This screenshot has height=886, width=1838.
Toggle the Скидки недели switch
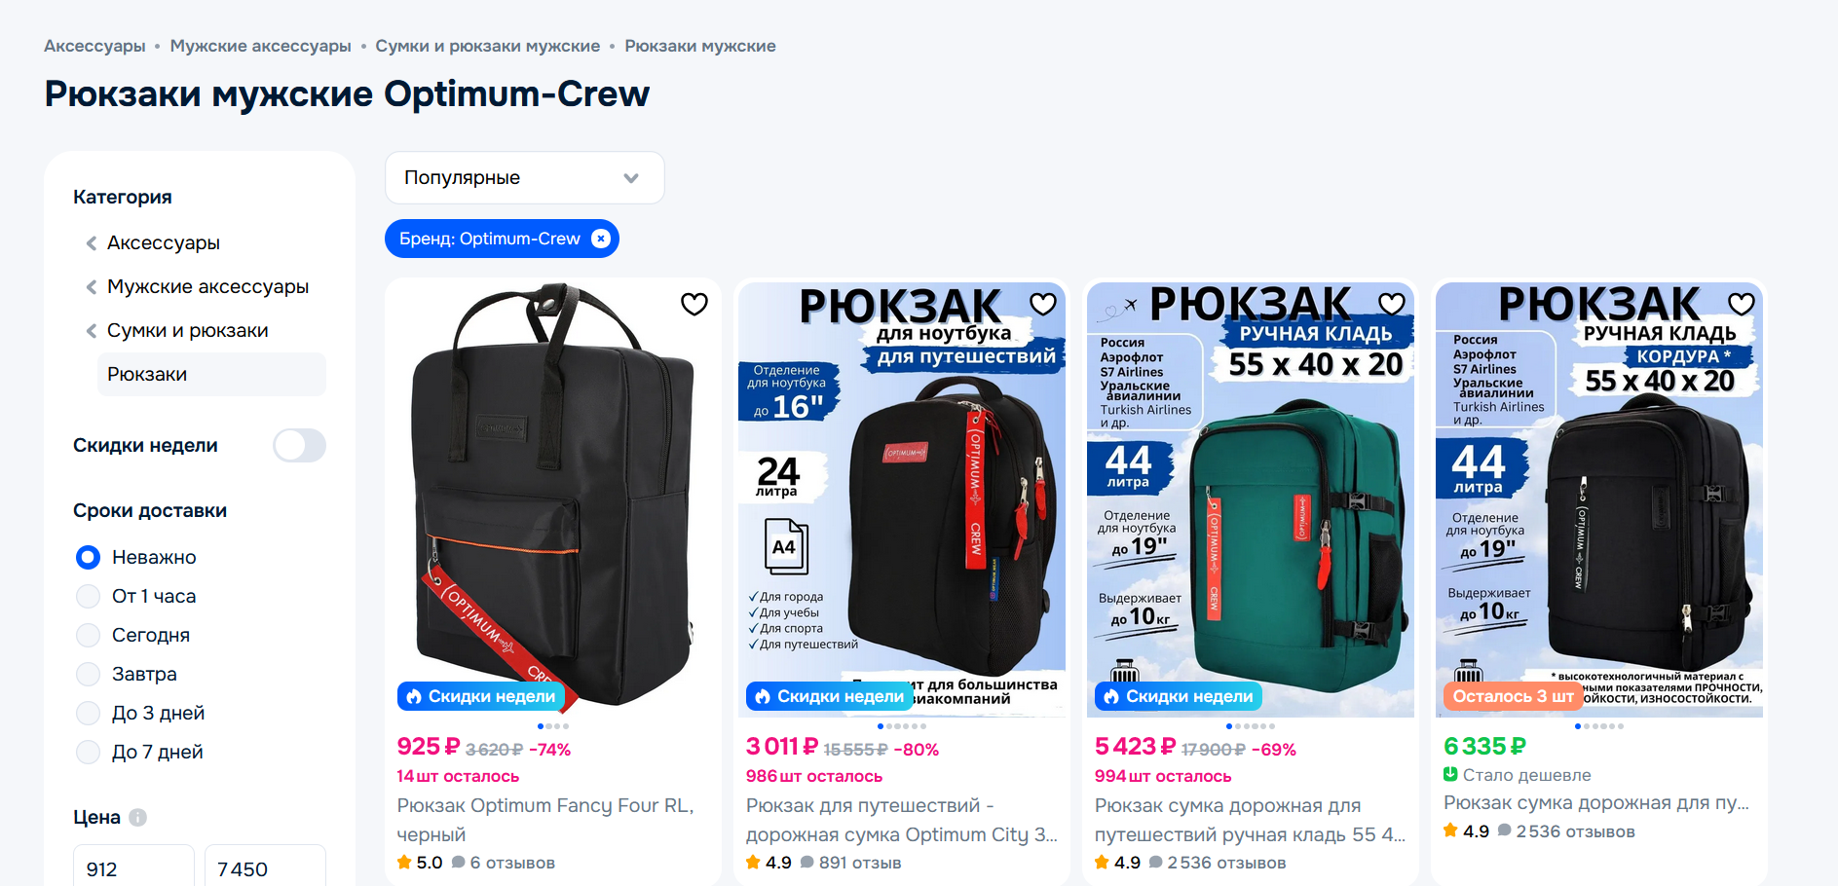[x=299, y=446]
